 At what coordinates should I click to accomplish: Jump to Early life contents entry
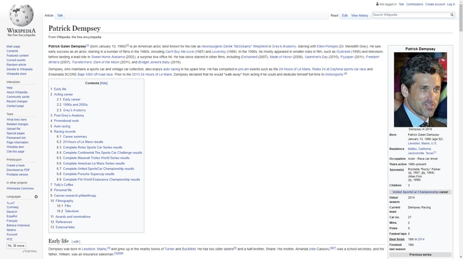60,89
